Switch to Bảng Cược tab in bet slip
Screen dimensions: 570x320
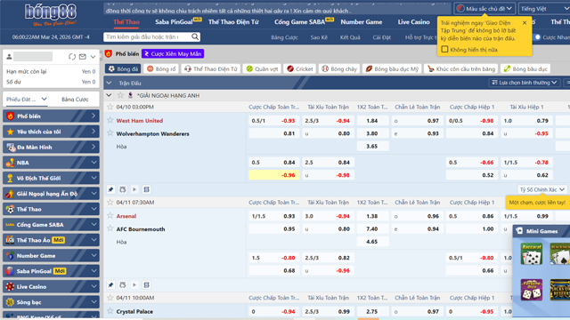click(75, 99)
